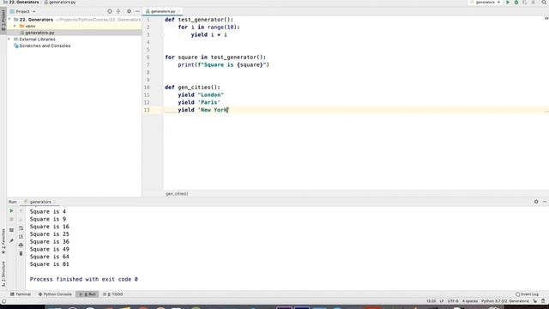Open the generators run configuration dropdown
The width and height of the screenshot is (549, 309).
pyautogui.click(x=486, y=3)
